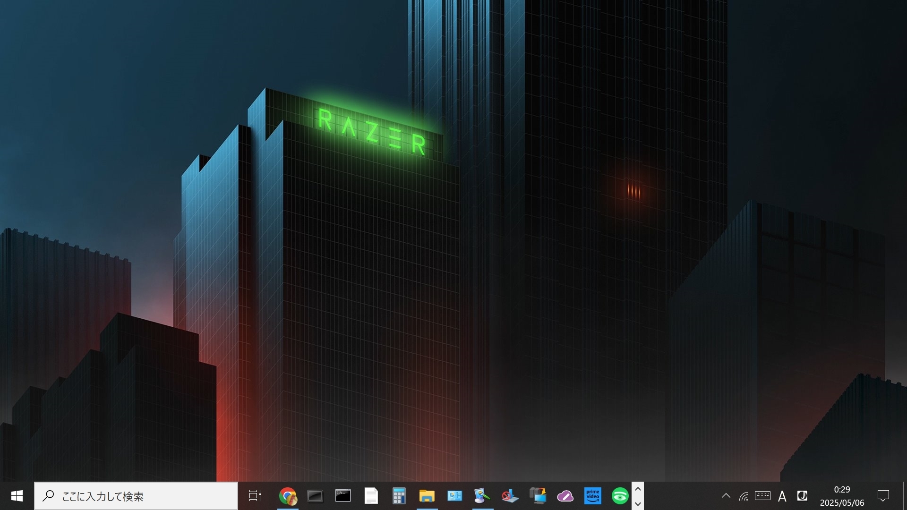Viewport: 907px width, 510px height.
Task: Open the dark tablet-screen app on the taskbar
Action: pos(315,496)
